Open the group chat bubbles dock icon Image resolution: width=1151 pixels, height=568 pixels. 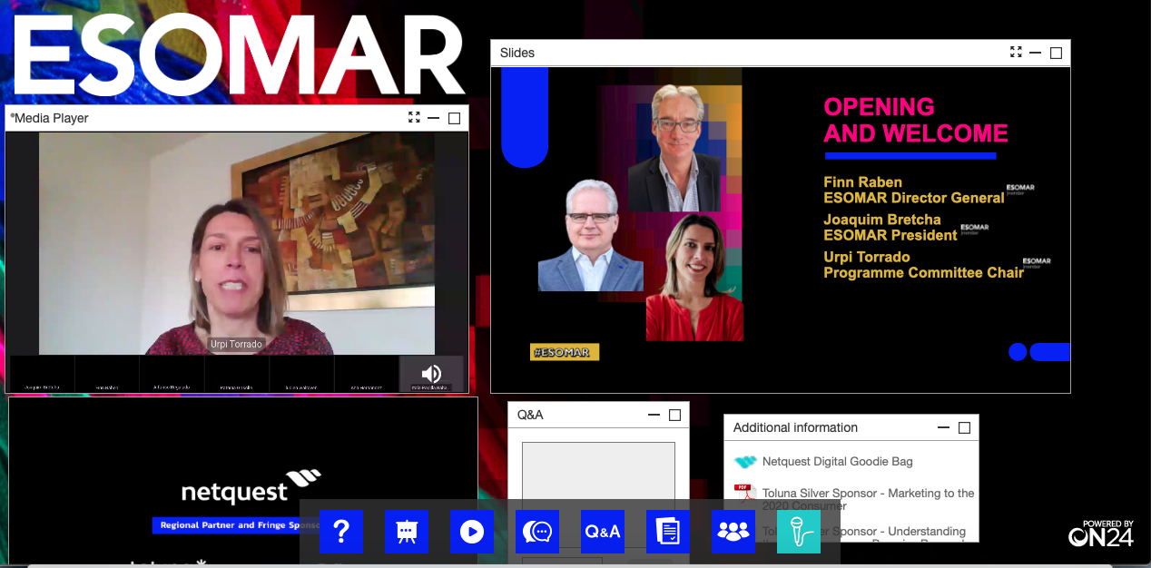pyautogui.click(x=537, y=532)
